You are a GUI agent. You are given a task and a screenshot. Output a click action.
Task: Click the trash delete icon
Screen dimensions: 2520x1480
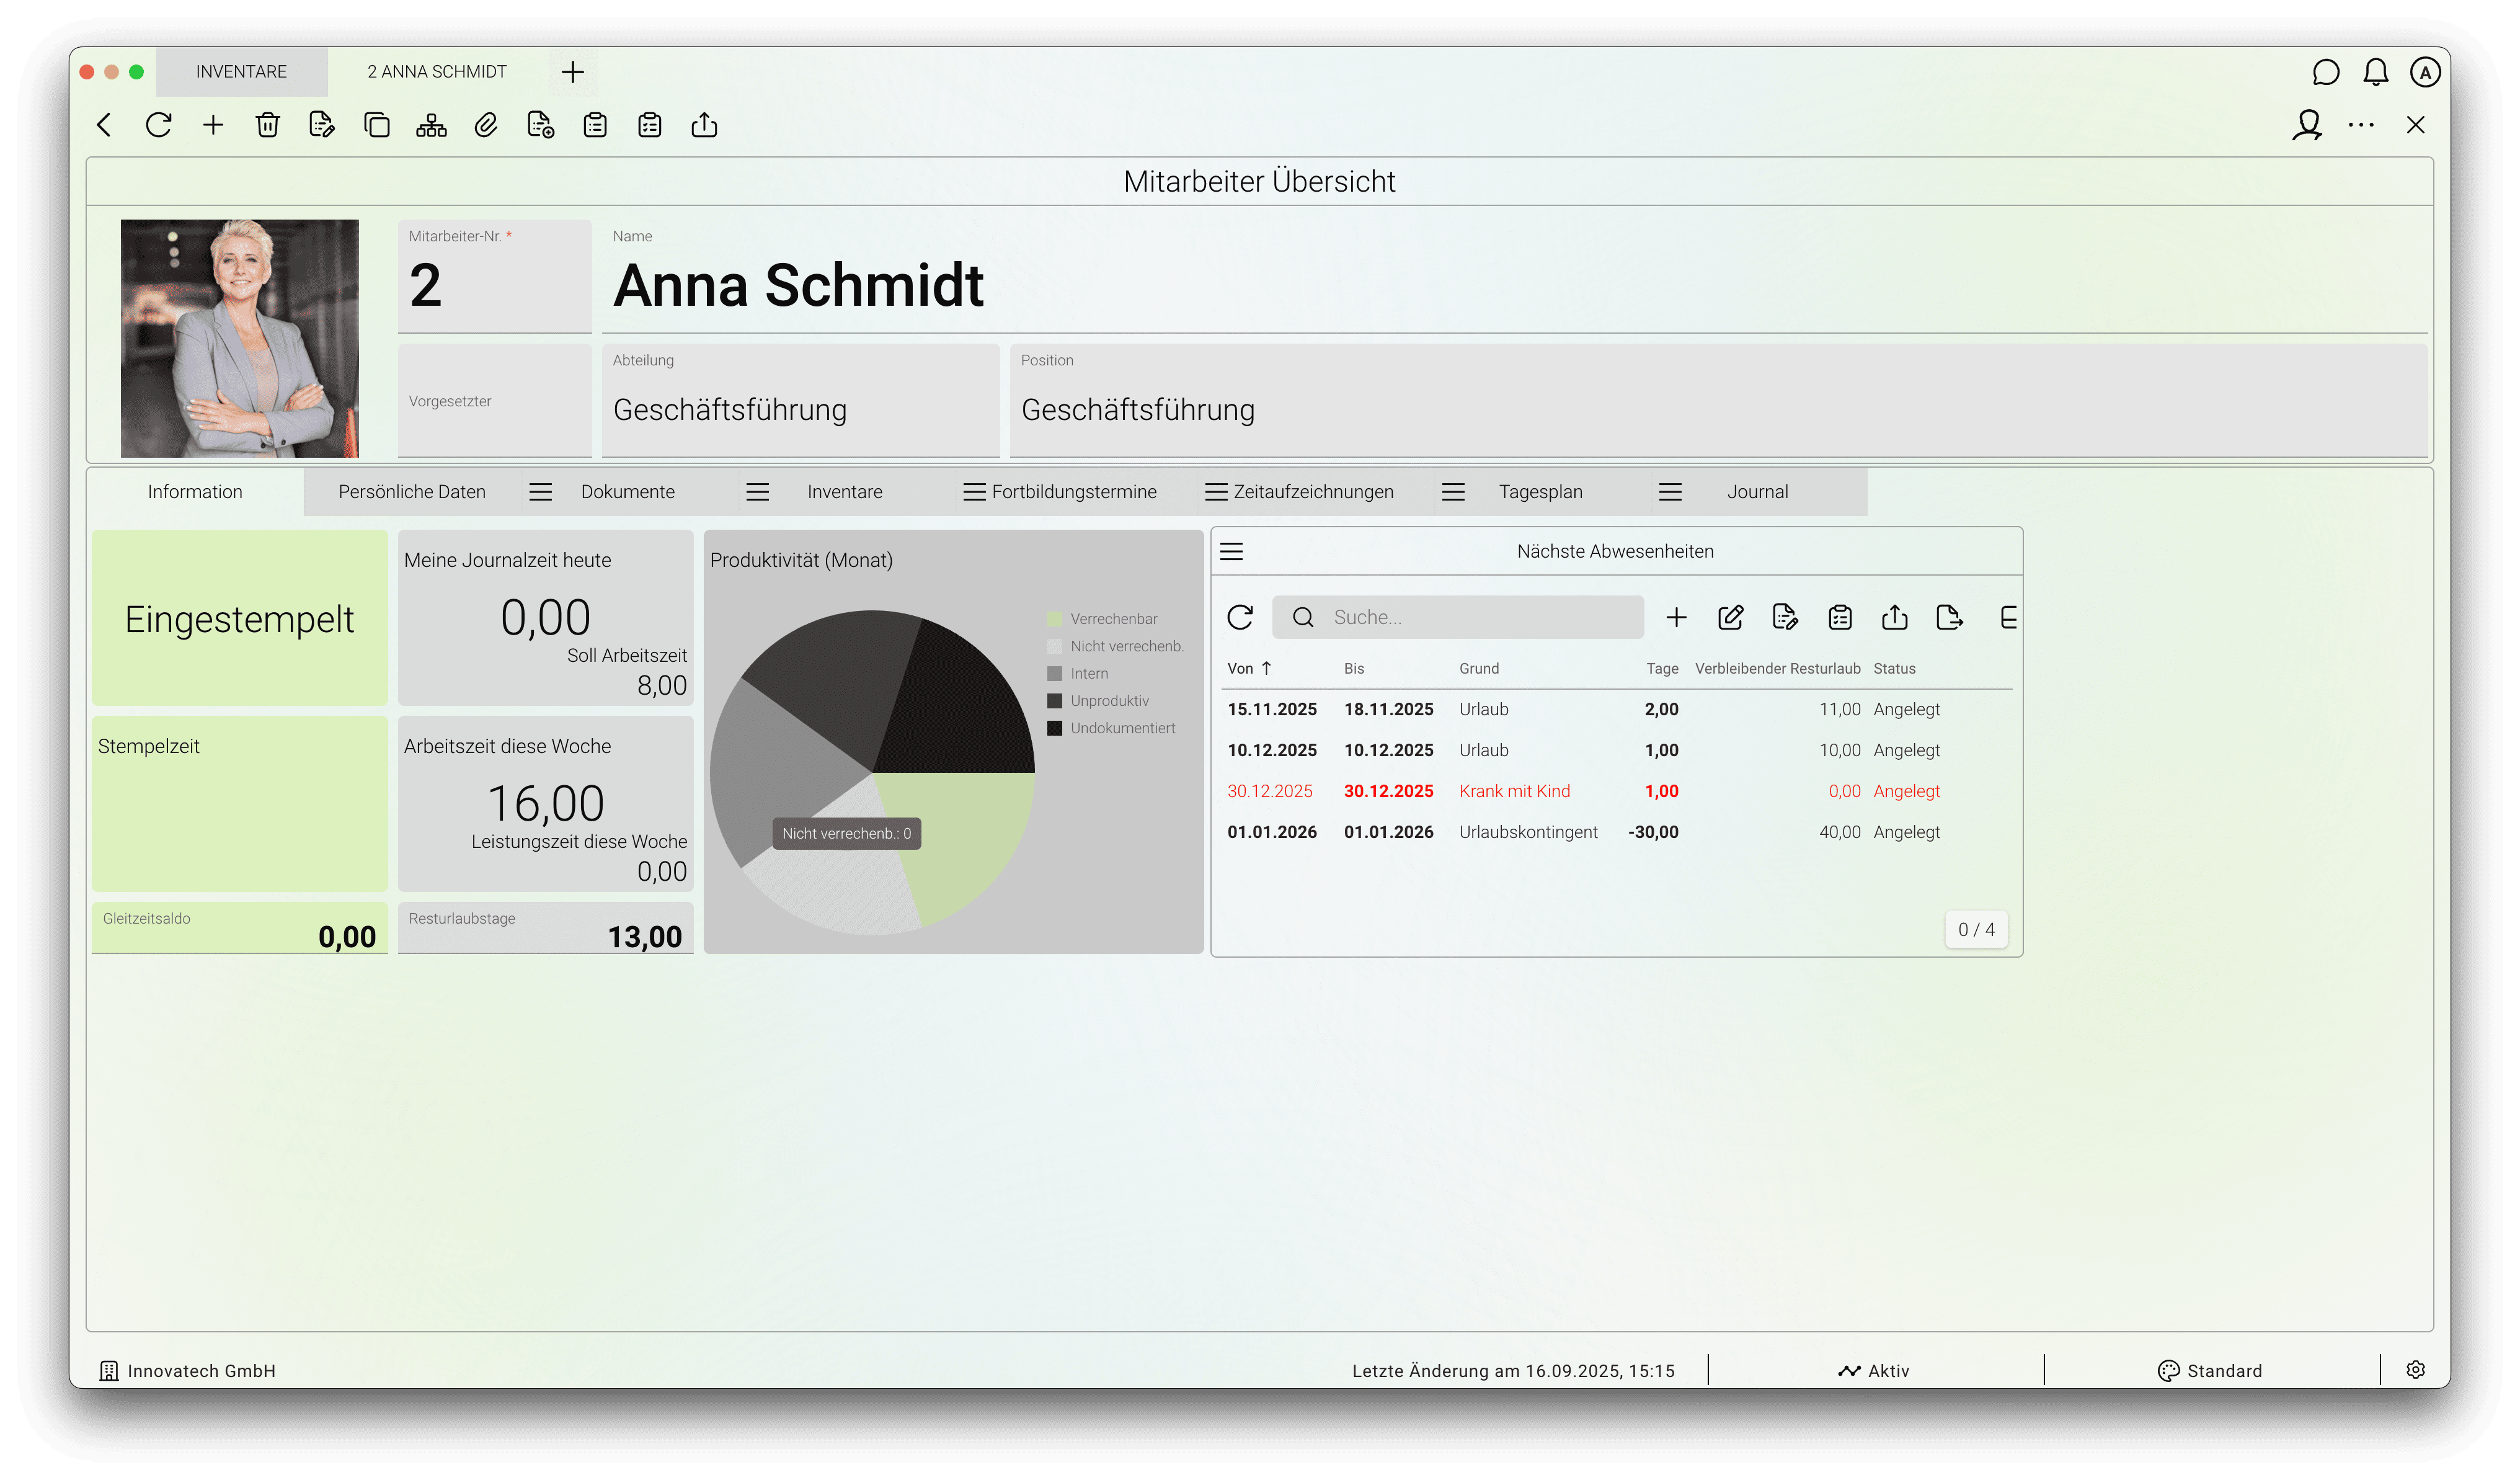[267, 125]
